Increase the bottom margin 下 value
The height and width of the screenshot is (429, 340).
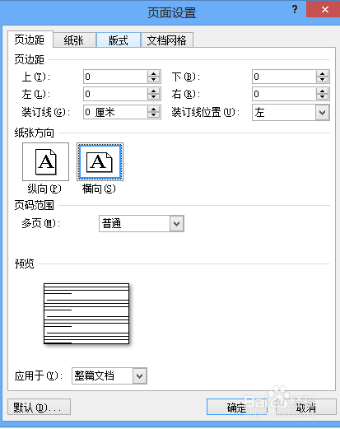pyautogui.click(x=322, y=73)
